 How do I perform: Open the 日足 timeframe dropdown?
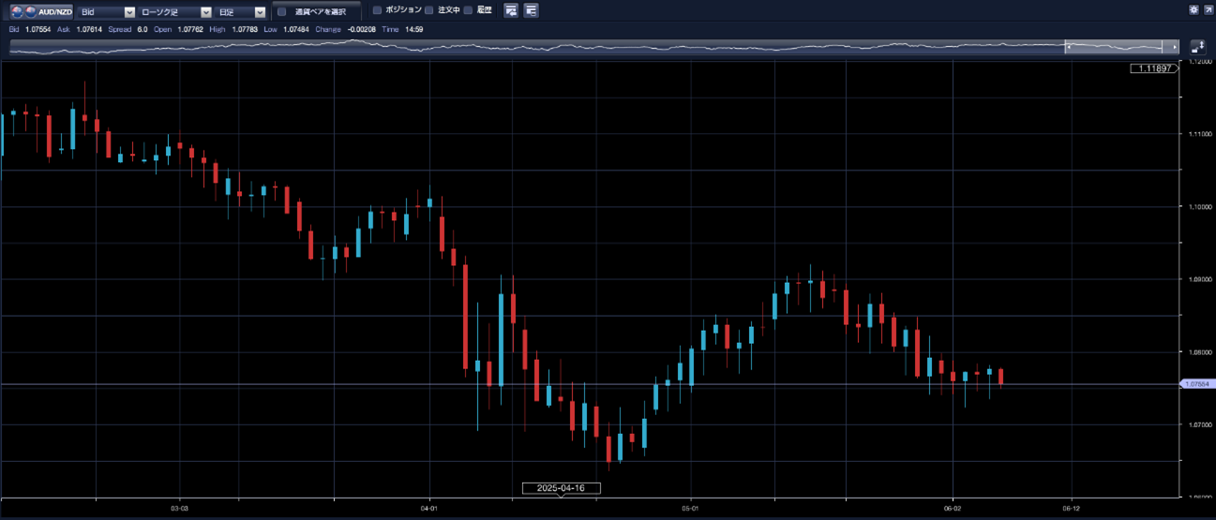click(x=240, y=12)
